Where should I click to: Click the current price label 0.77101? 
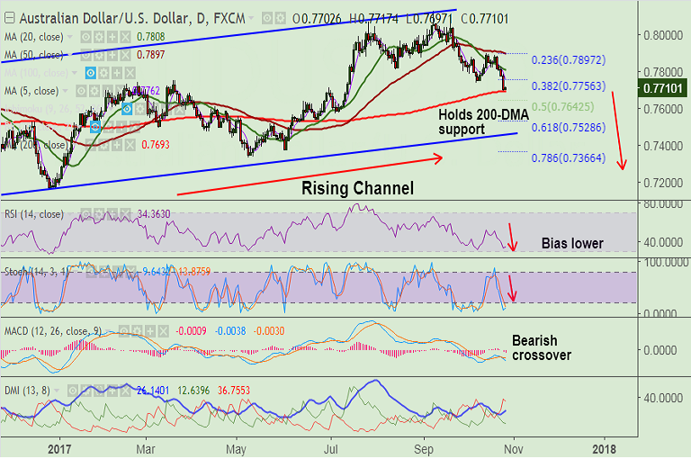(662, 88)
